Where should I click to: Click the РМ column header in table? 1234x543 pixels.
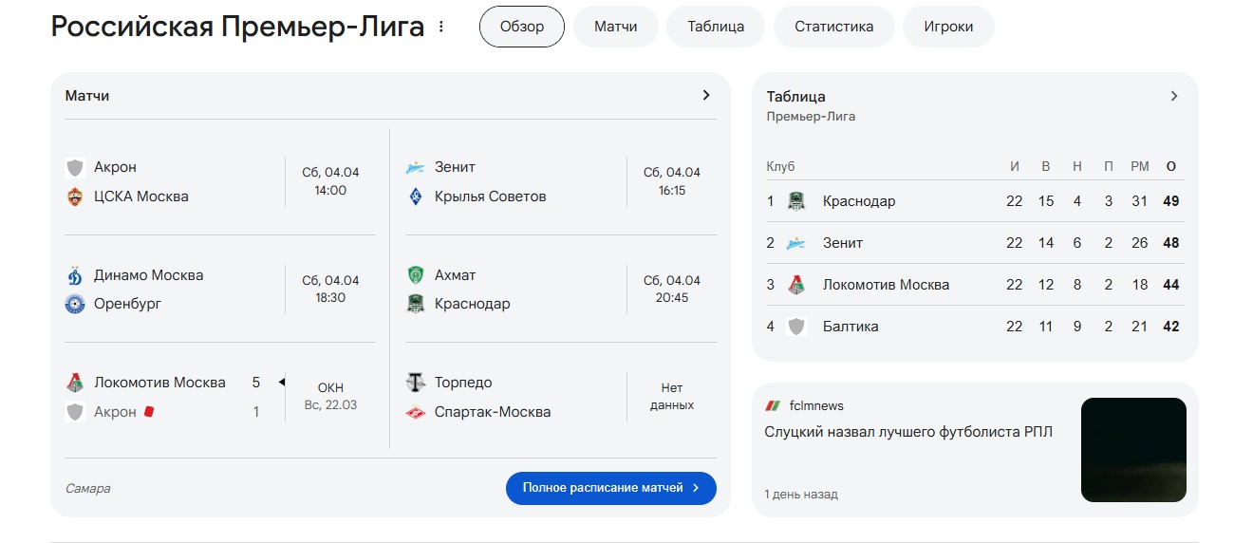[1140, 166]
